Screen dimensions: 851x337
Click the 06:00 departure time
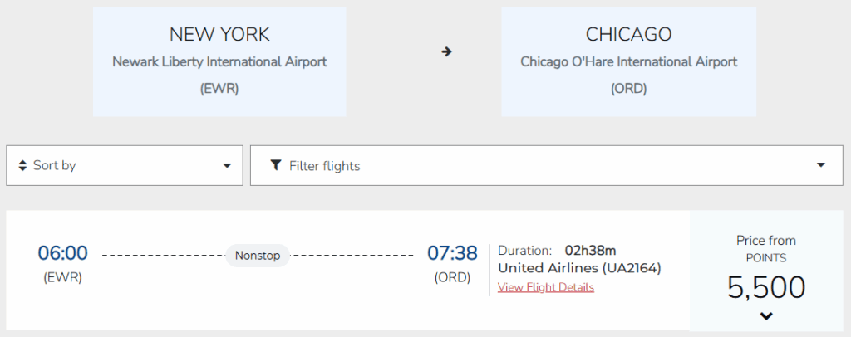(62, 253)
